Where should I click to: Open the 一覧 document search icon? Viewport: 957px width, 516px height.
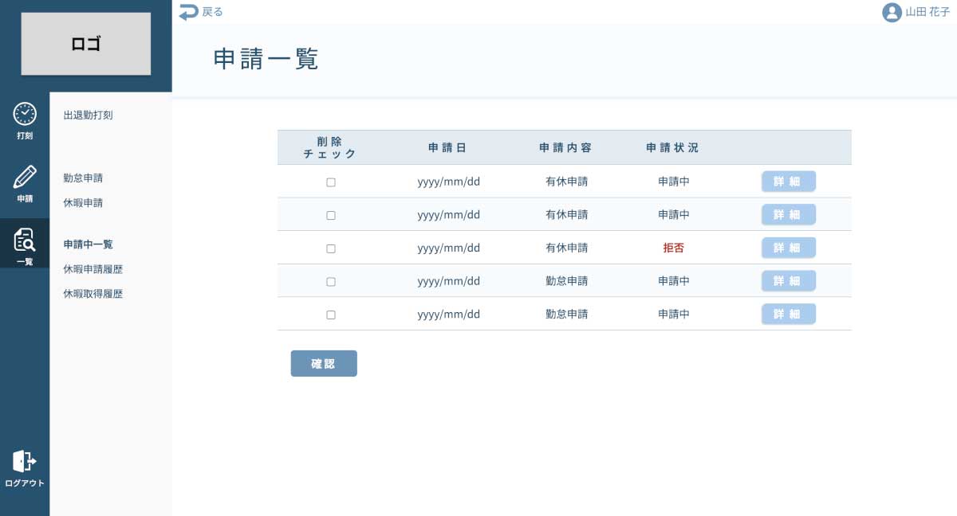(25, 239)
